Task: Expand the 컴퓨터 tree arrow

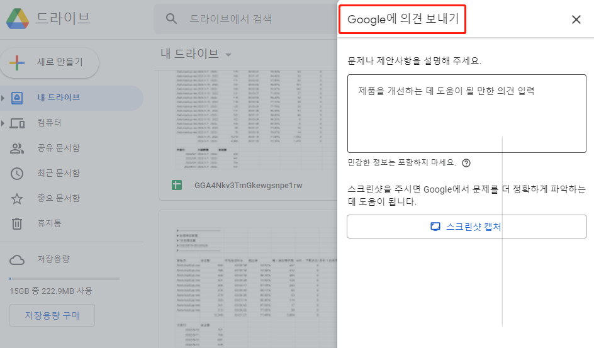Action: (3, 123)
